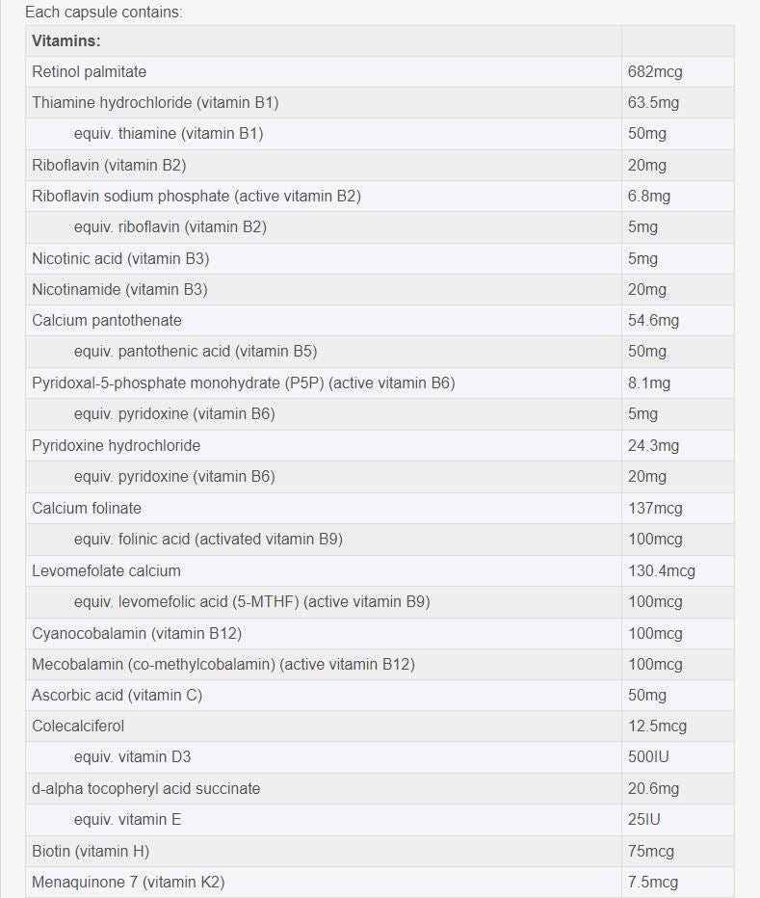The height and width of the screenshot is (898, 760).
Task: Select the '63.5mg' amount cell
Action: 653,102
